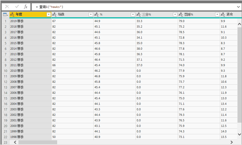Expand the formula bar with the chevron
This screenshot has width=242, height=145.
click(x=238, y=7)
